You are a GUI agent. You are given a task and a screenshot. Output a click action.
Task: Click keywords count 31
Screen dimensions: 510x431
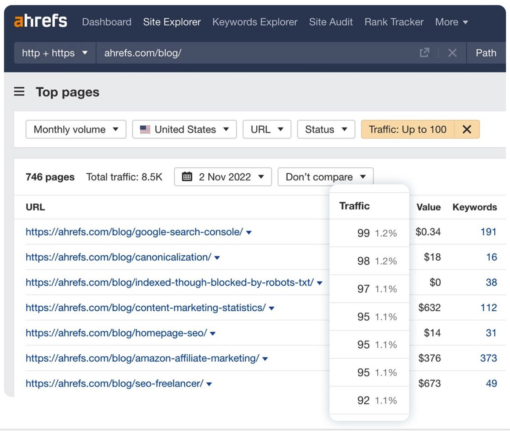tap(491, 333)
